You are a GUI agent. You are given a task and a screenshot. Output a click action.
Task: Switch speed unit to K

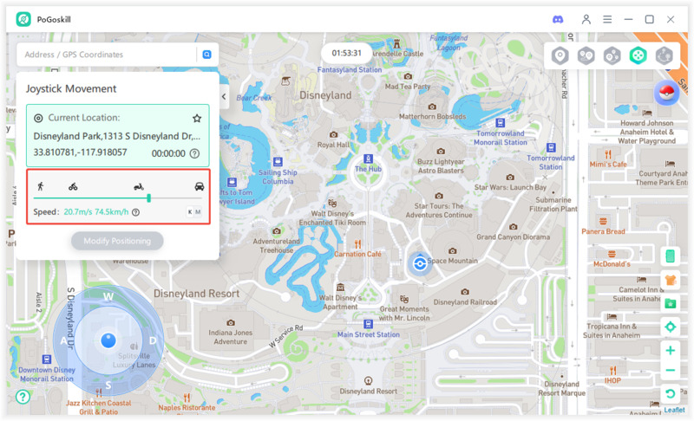[x=190, y=212]
